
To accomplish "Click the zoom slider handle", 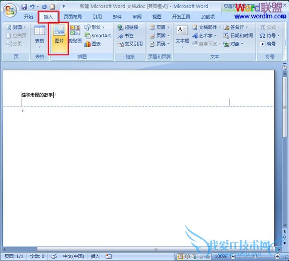I will point(255,256).
